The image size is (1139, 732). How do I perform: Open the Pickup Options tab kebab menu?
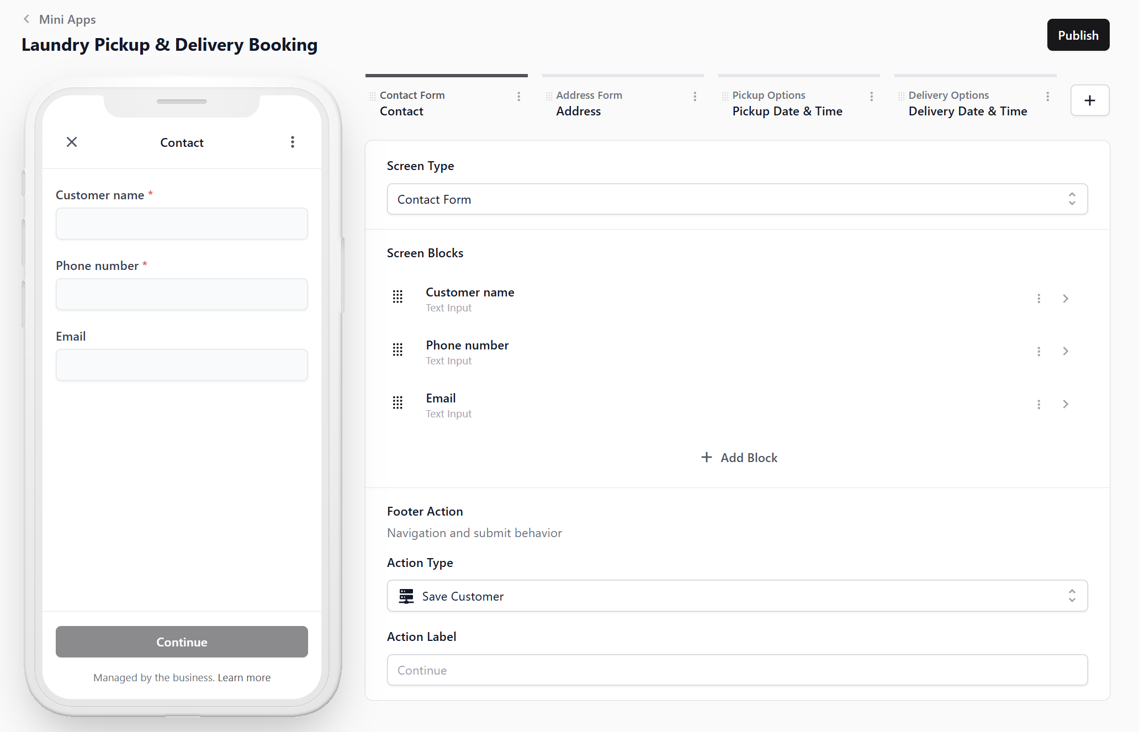871,97
